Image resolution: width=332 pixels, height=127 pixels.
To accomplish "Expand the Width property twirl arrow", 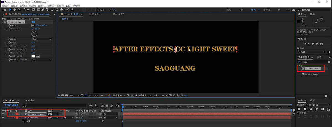I will pyautogui.click(x=6, y=43).
